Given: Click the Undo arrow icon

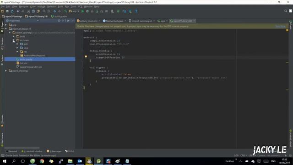Looking at the screenshot, I should coord(18,11).
